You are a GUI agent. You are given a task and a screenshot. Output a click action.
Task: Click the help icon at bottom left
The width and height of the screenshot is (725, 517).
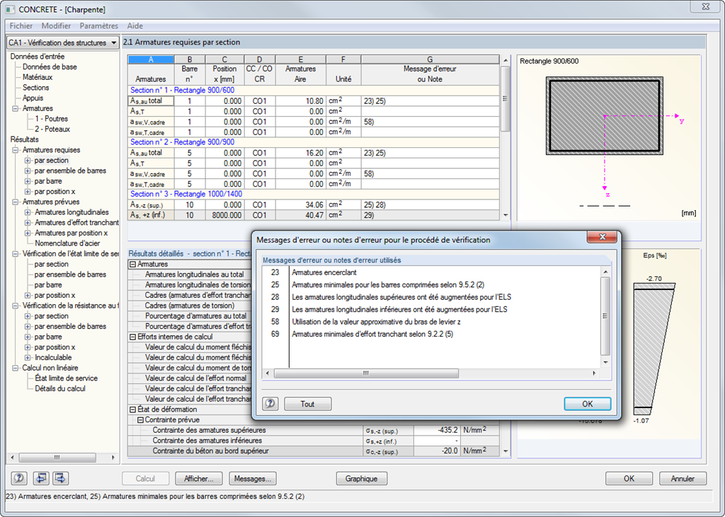click(19, 478)
